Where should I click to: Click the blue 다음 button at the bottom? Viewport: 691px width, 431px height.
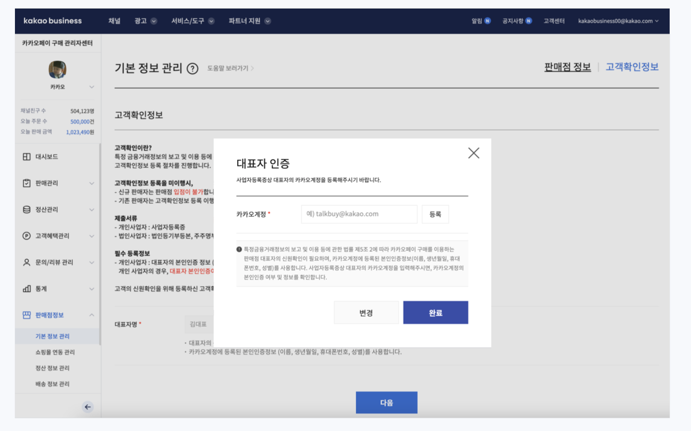[x=387, y=403]
